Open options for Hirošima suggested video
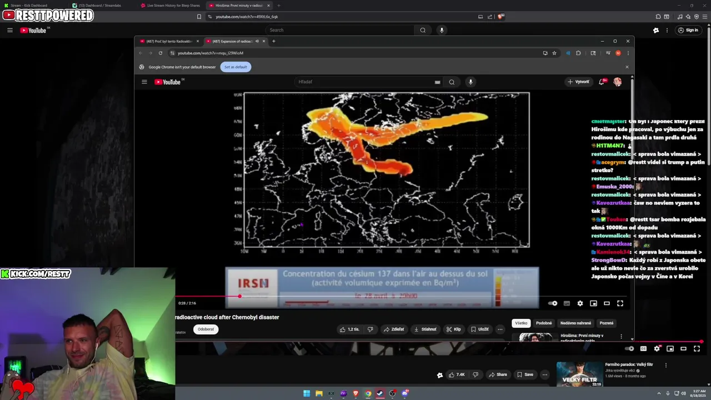 click(621, 337)
